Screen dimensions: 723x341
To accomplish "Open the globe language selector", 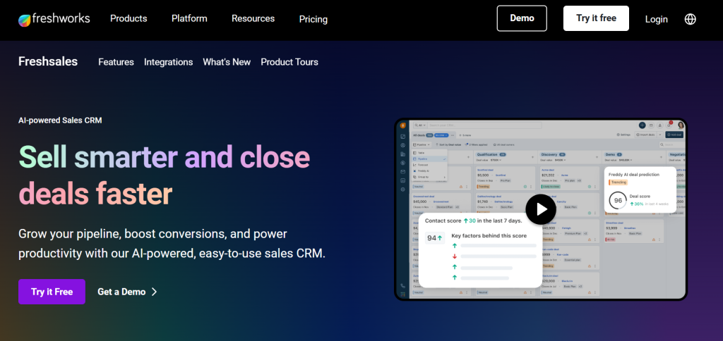I will [x=691, y=19].
